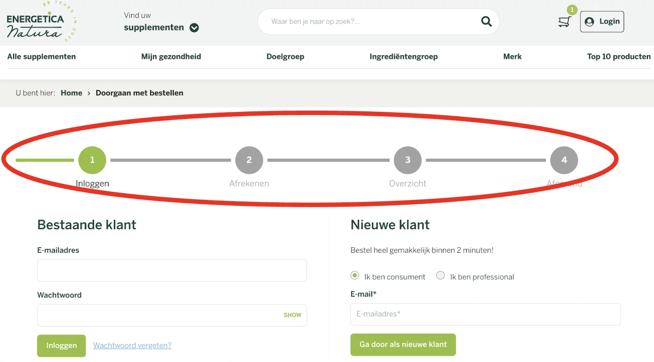Click the Login button
The width and height of the screenshot is (654, 362).
pos(602,22)
